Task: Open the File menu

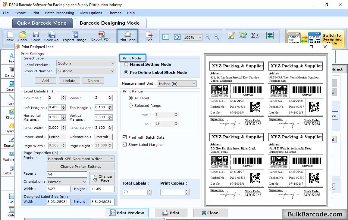Action: point(6,13)
